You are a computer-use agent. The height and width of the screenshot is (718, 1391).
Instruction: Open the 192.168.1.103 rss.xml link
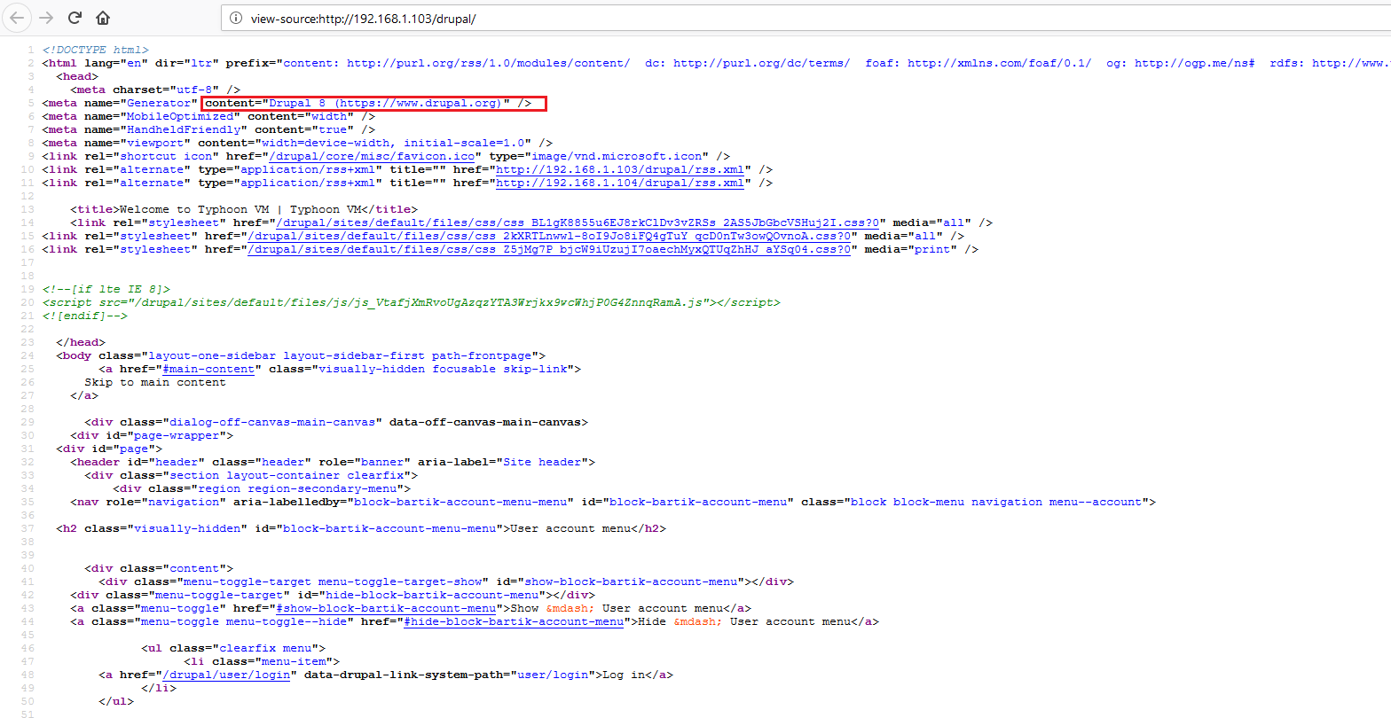pyautogui.click(x=619, y=169)
